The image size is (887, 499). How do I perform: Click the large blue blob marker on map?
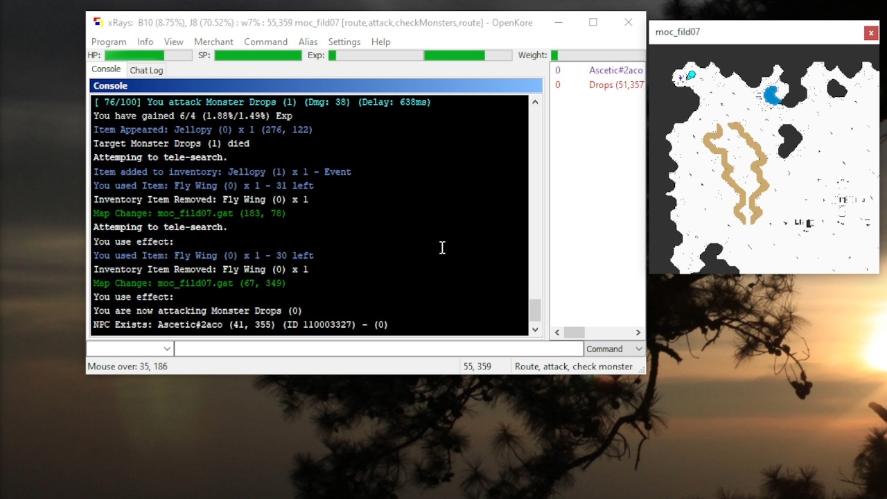pyautogui.click(x=773, y=95)
